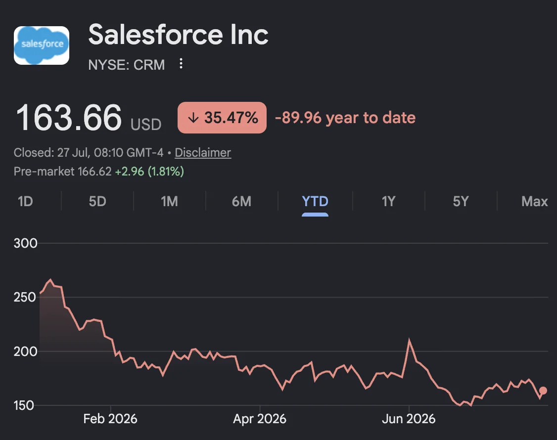Click the +2.96 (1.81%) change
This screenshot has height=440, width=557.
click(x=149, y=172)
